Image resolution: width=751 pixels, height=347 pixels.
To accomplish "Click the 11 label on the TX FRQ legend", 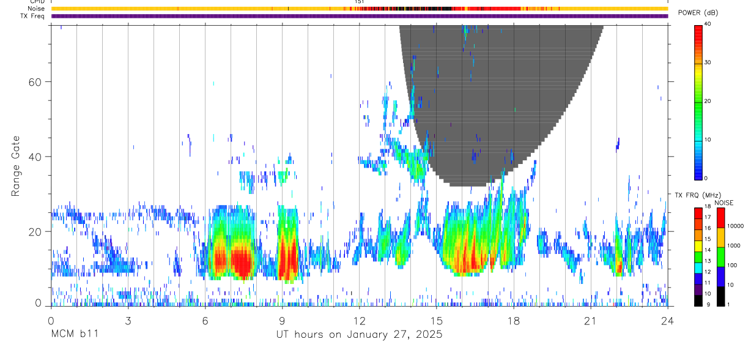I will [x=708, y=283].
